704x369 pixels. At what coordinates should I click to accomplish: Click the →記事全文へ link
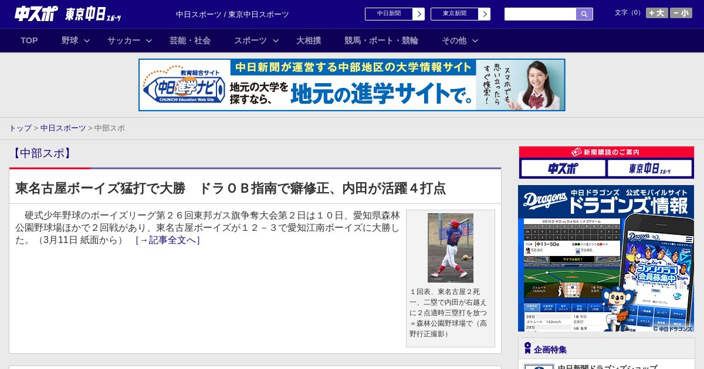pyautogui.click(x=168, y=240)
